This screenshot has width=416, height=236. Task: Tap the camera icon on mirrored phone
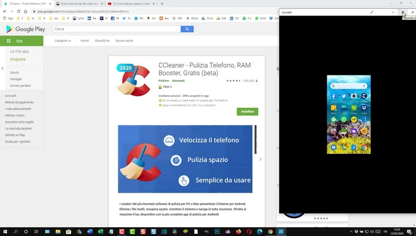point(354,96)
